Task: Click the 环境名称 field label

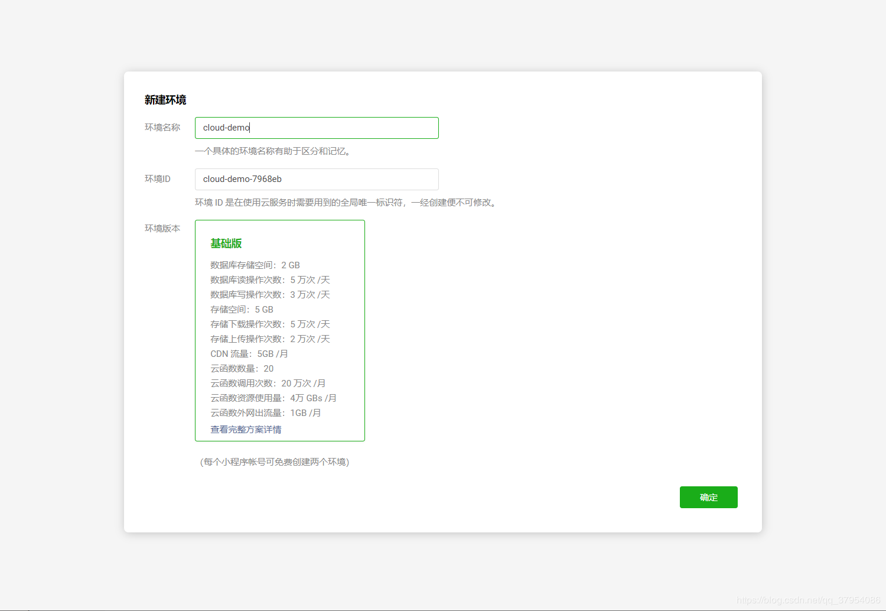Action: coord(162,127)
